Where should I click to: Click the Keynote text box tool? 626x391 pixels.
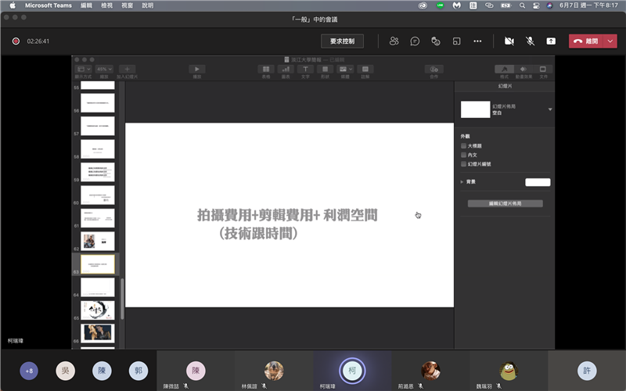[306, 70]
